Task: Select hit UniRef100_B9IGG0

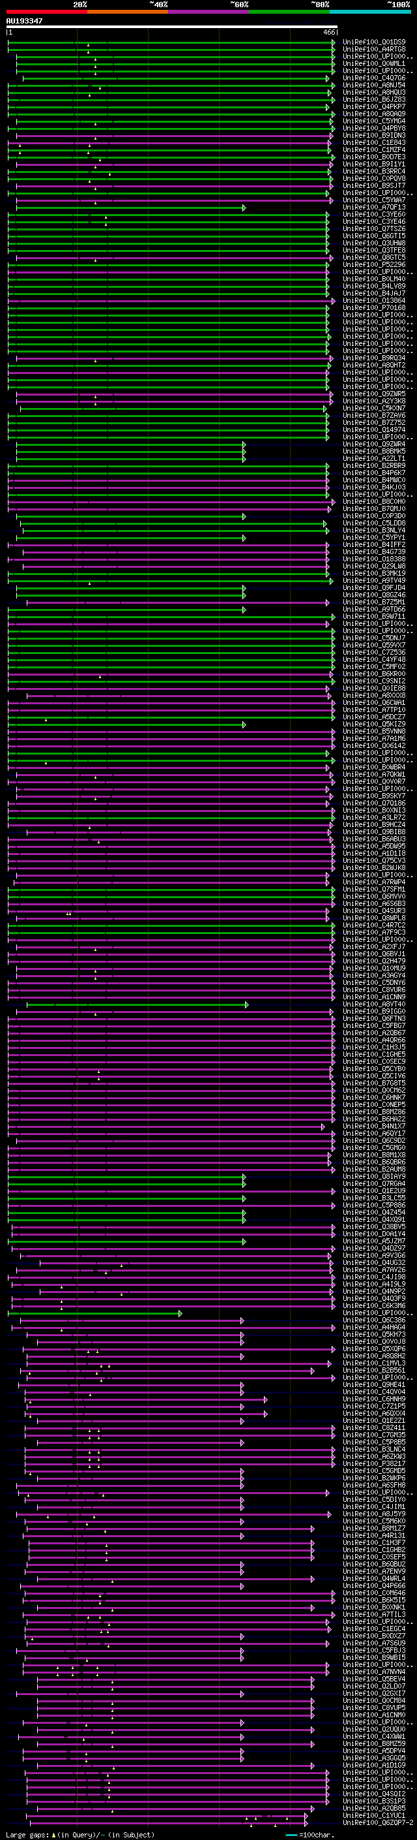Action: (x=374, y=1012)
